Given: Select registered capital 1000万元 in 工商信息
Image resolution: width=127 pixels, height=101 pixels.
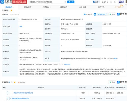Looking at the screenshot, I should pyautogui.click(x=64, y=29).
